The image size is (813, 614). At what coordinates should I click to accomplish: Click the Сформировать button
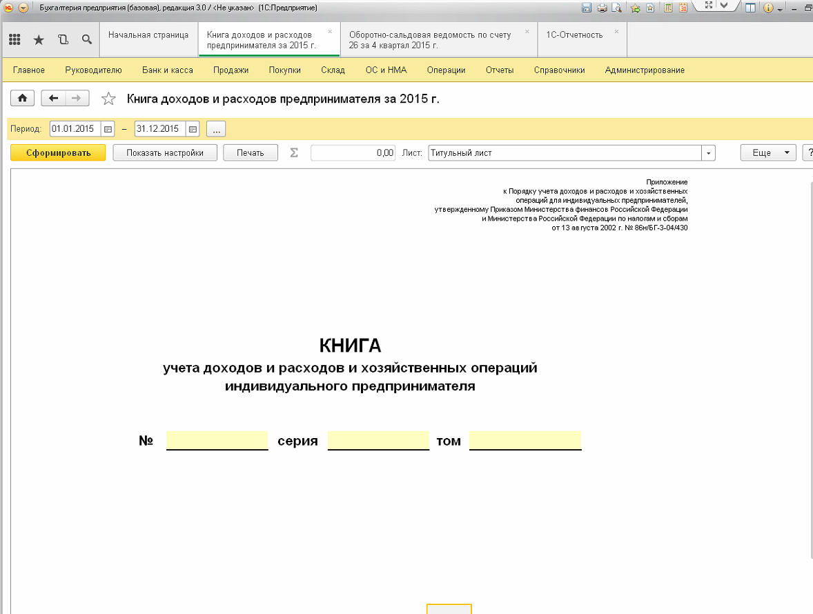(x=58, y=153)
